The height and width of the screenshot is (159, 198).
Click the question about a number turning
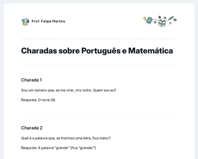click(68, 90)
